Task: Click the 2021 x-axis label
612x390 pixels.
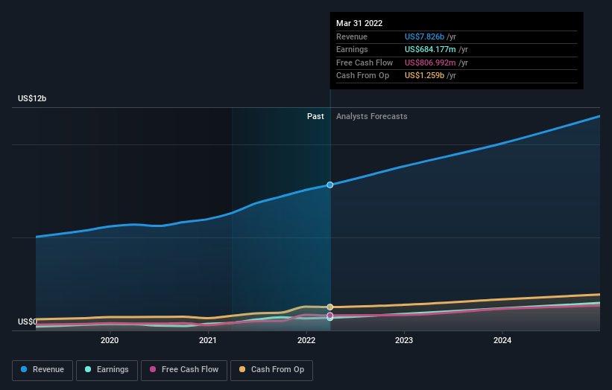Action: tap(208, 340)
